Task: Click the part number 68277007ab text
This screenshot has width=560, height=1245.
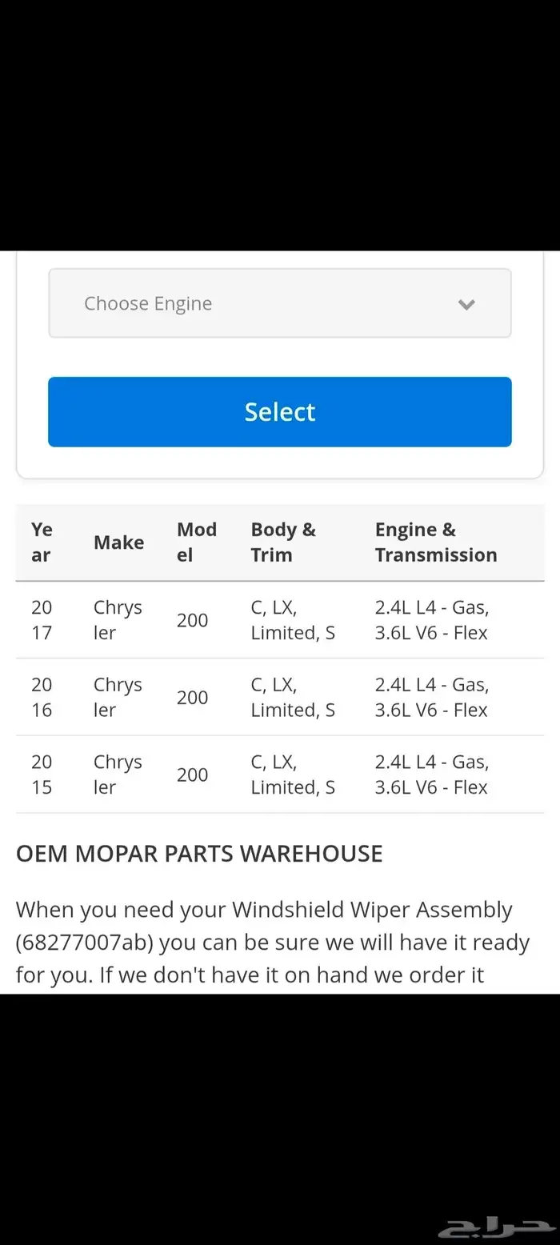Action: coord(84,943)
